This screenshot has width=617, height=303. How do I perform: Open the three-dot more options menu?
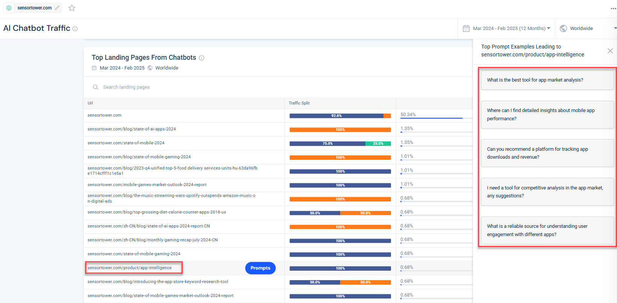tap(613, 8)
